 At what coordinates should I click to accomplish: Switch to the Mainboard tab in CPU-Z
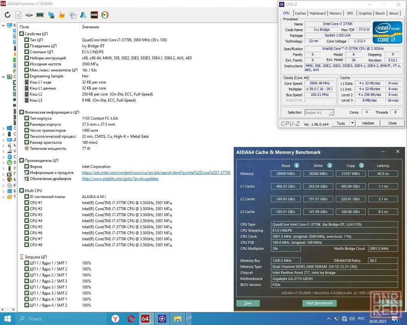[317, 13]
